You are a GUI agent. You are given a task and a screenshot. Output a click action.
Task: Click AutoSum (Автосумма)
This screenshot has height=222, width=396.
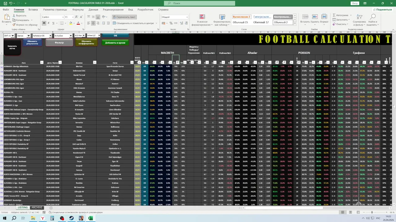[340, 15]
